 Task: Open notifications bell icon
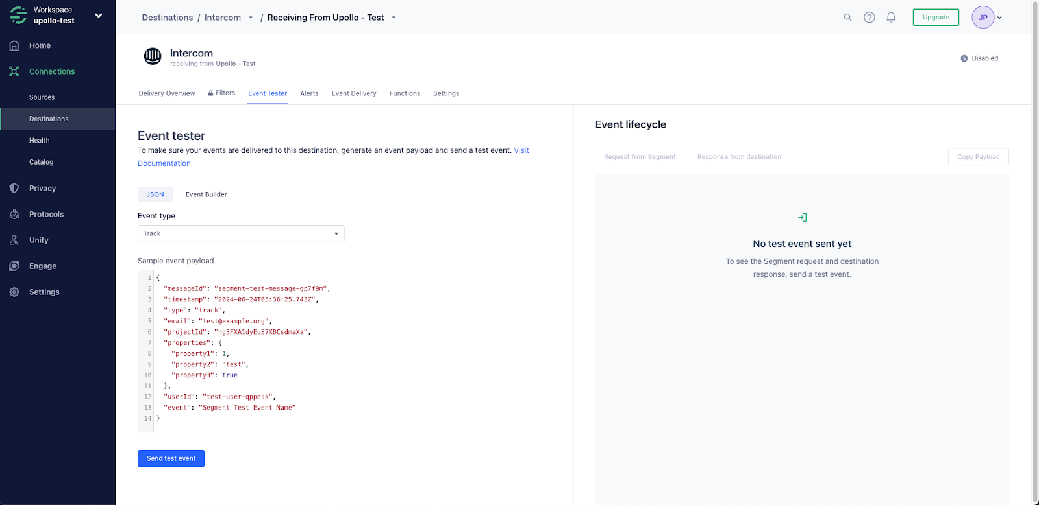(x=891, y=18)
